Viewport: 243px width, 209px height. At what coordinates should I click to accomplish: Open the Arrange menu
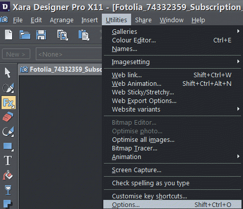tap(62, 20)
